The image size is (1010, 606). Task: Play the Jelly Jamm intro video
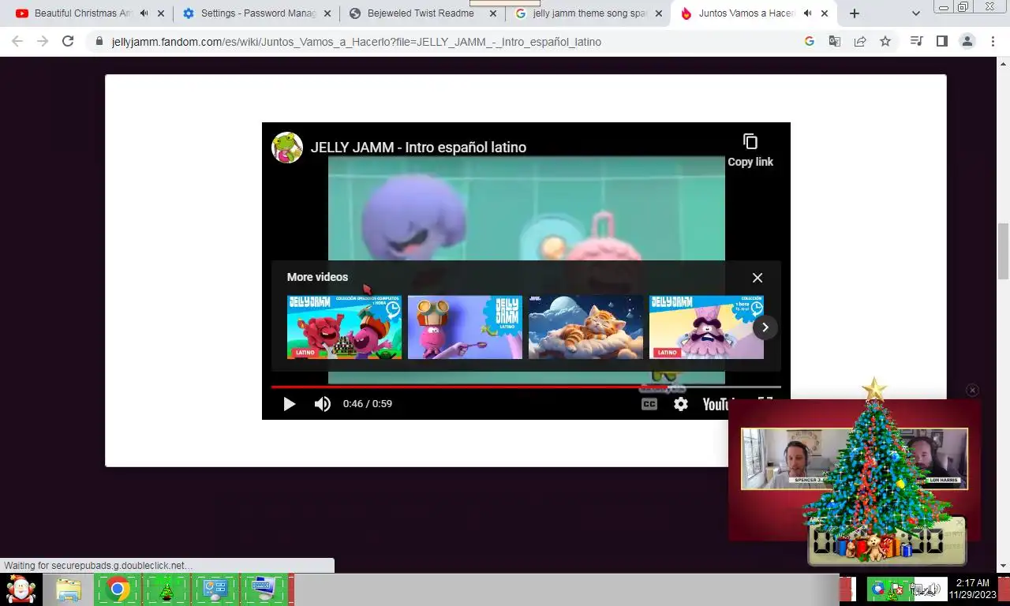(x=289, y=404)
